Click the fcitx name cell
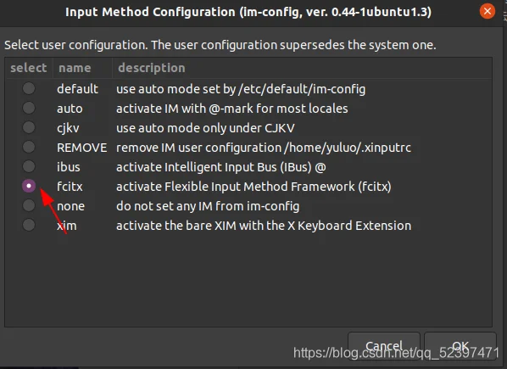This screenshot has width=507, height=369. coord(70,187)
